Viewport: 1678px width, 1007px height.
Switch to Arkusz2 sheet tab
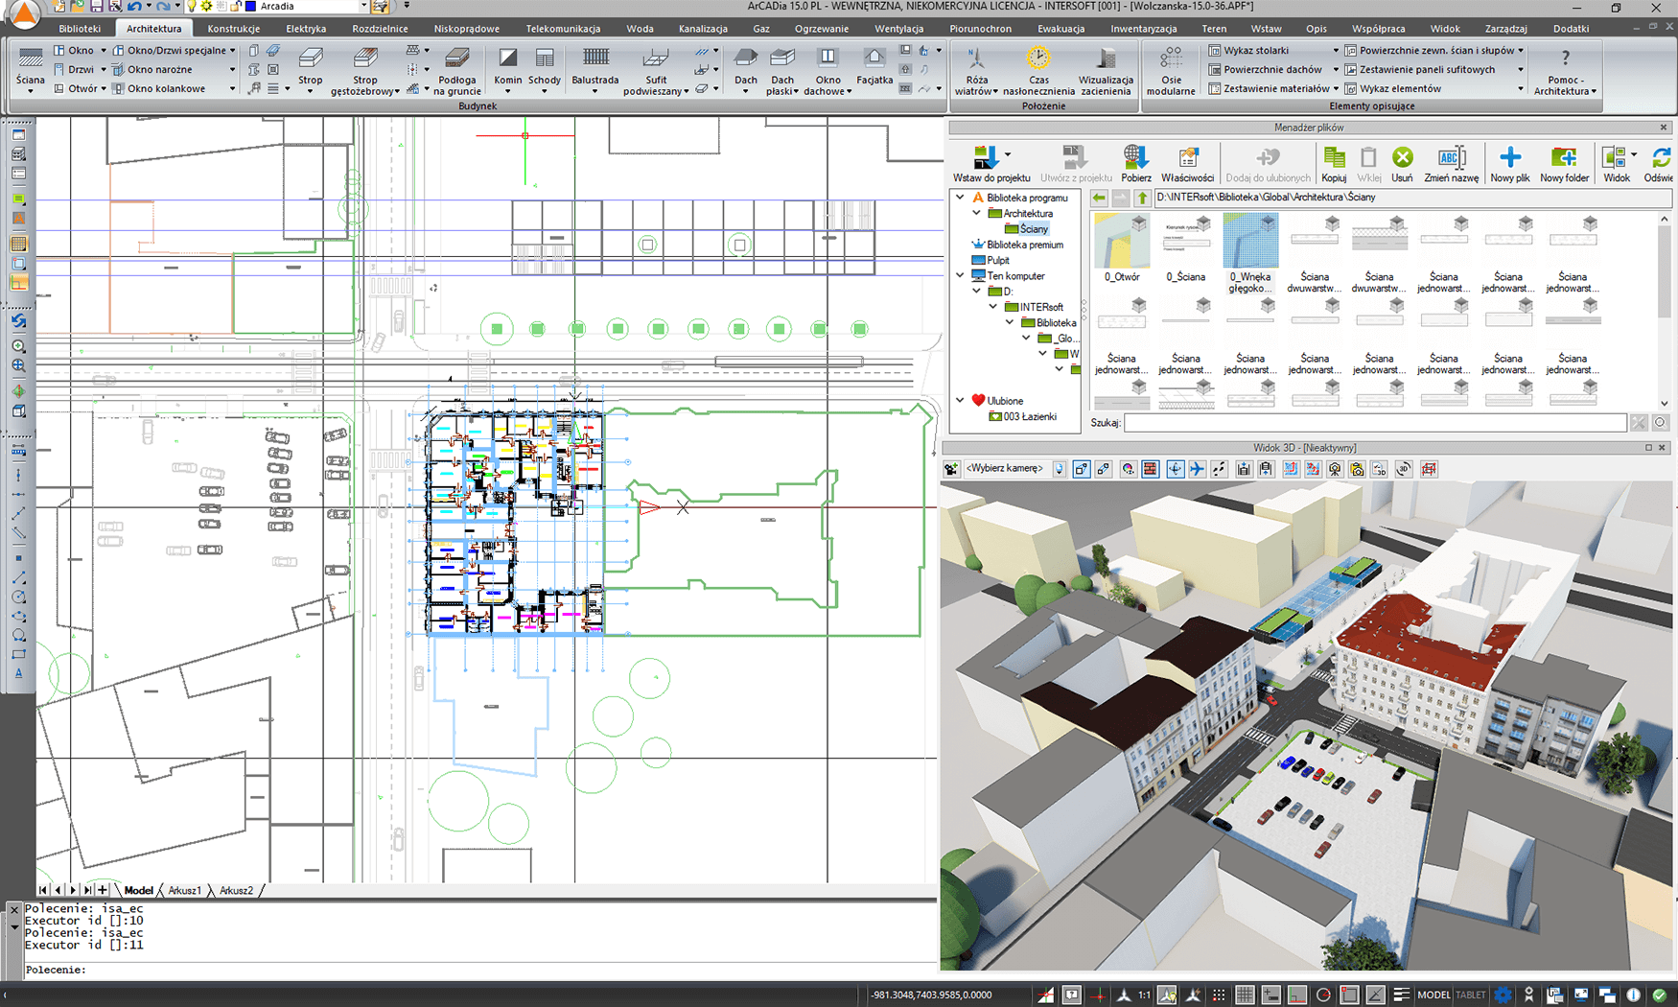(236, 890)
